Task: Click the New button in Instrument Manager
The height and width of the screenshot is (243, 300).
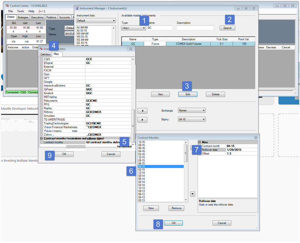Action: (160, 94)
